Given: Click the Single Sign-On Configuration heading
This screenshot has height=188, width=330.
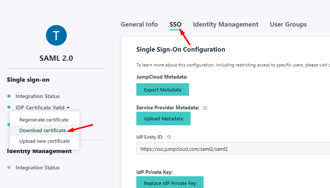Looking at the screenshot, I should click(x=181, y=49).
